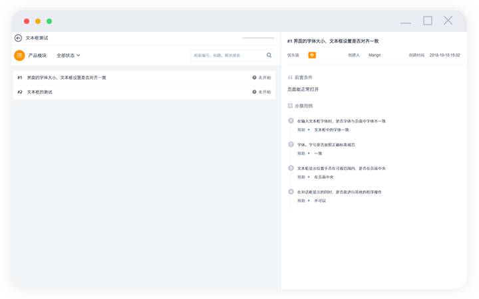Open test case #1 界面的字体大小 row
Screen dimensions: 479x299
(x=67, y=78)
